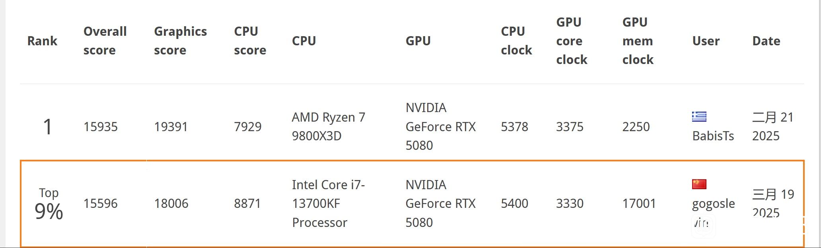The image size is (821, 248).
Task: Open gogosle user profile link
Action: (714, 203)
